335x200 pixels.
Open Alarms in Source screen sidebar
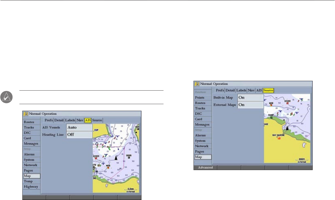pos(203,135)
